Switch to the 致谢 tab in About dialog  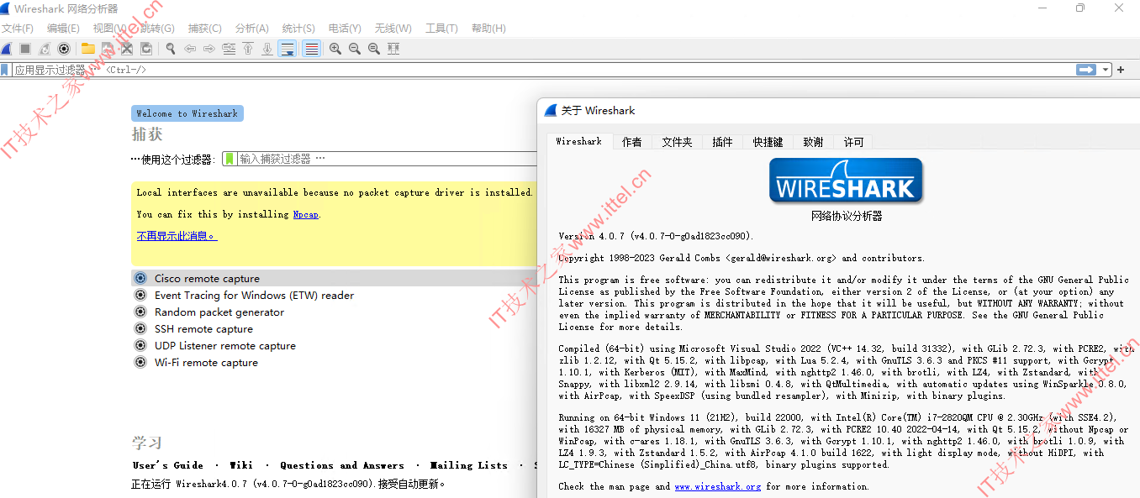(813, 142)
